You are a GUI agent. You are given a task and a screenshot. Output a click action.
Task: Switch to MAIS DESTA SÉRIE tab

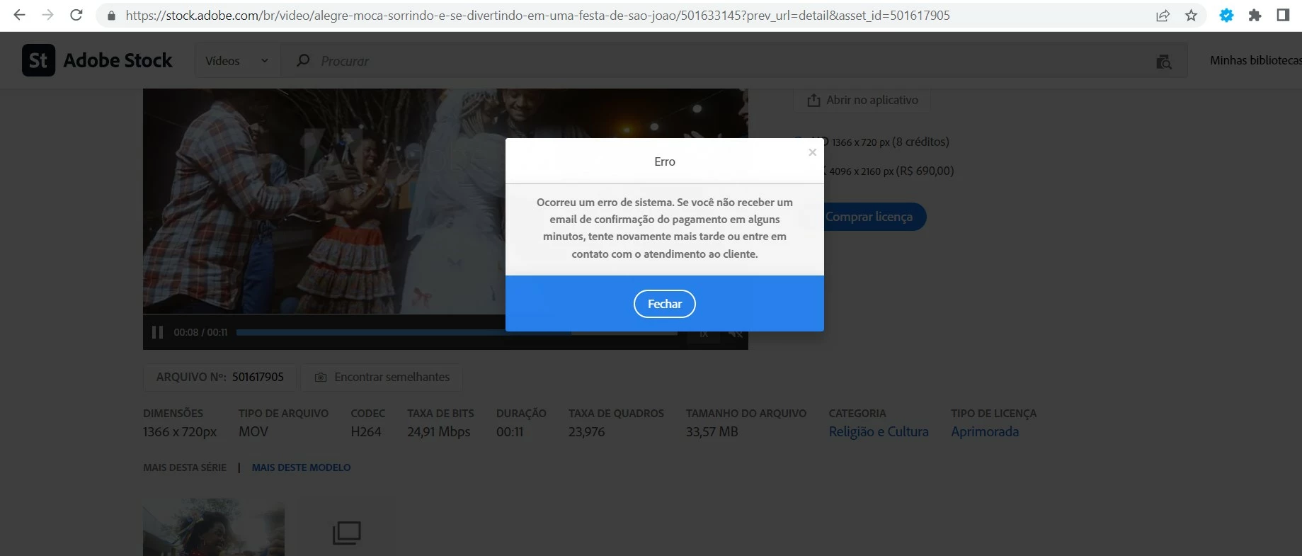pyautogui.click(x=185, y=467)
